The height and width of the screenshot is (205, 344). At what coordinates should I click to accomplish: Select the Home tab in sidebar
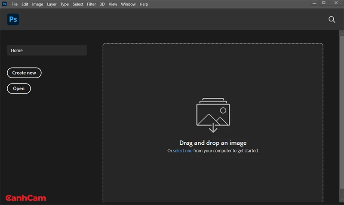coord(47,50)
